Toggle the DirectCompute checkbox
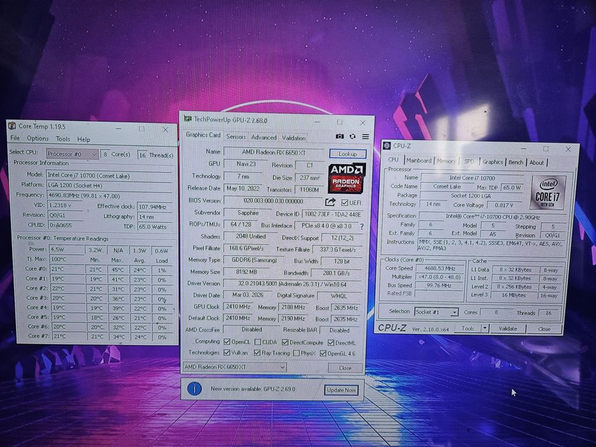The image size is (596, 447). 285,342
